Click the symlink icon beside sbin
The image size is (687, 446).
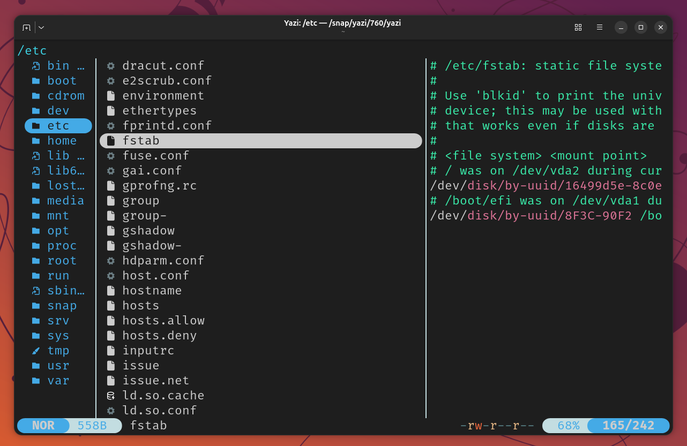36,291
